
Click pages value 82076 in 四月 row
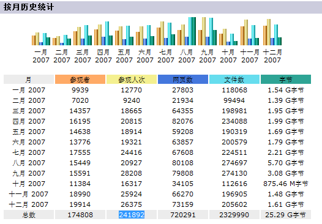pyautogui.click(x=183, y=121)
